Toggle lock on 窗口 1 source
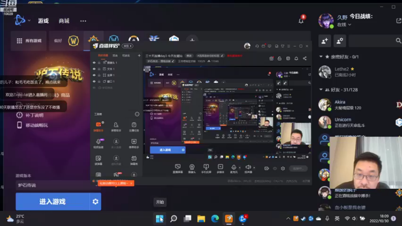402x226 pixels. 99,81
